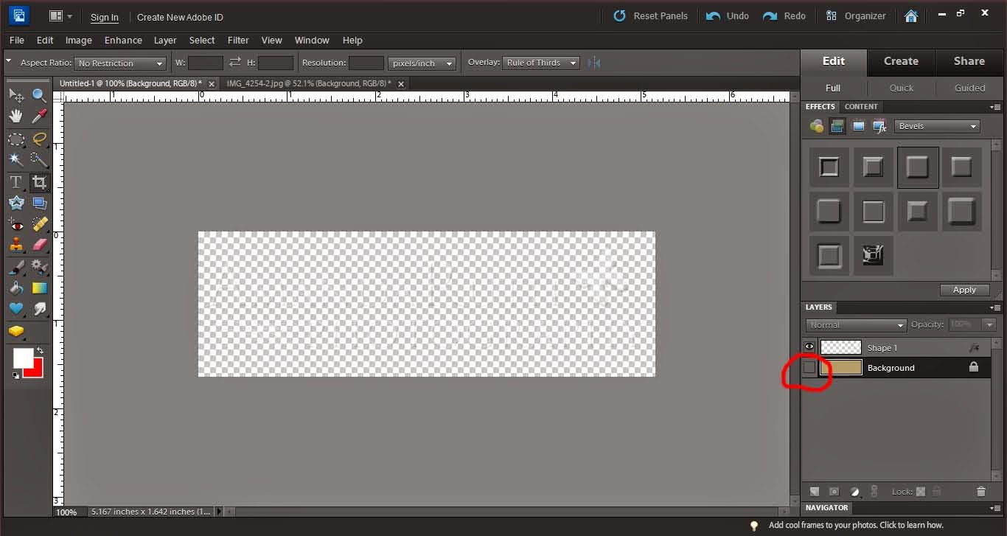
Task: Show the Background layer
Action: 809,367
